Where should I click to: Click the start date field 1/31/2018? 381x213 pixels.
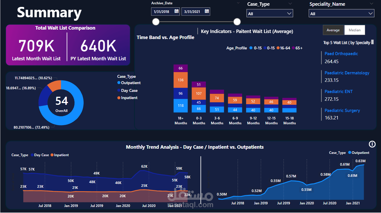point(165,11)
